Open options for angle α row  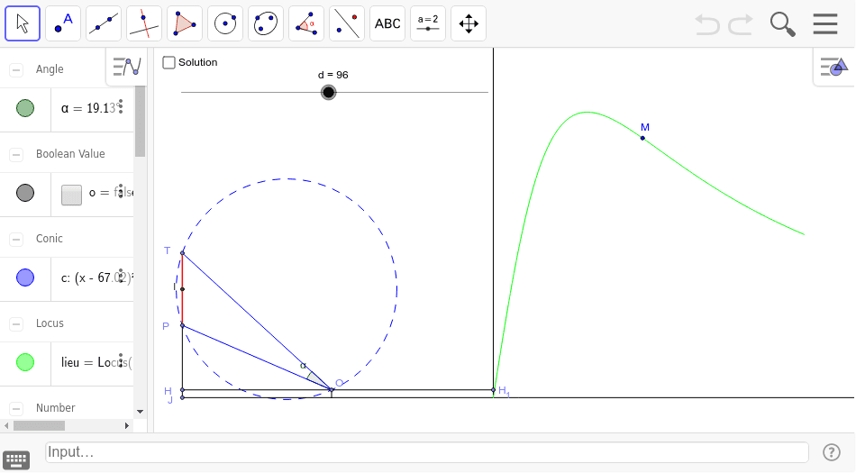point(121,106)
